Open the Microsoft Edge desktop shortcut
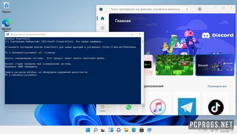 (6, 25)
